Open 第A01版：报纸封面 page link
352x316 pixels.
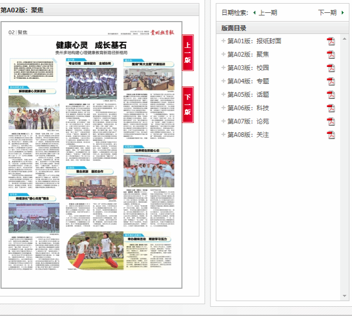click(254, 41)
